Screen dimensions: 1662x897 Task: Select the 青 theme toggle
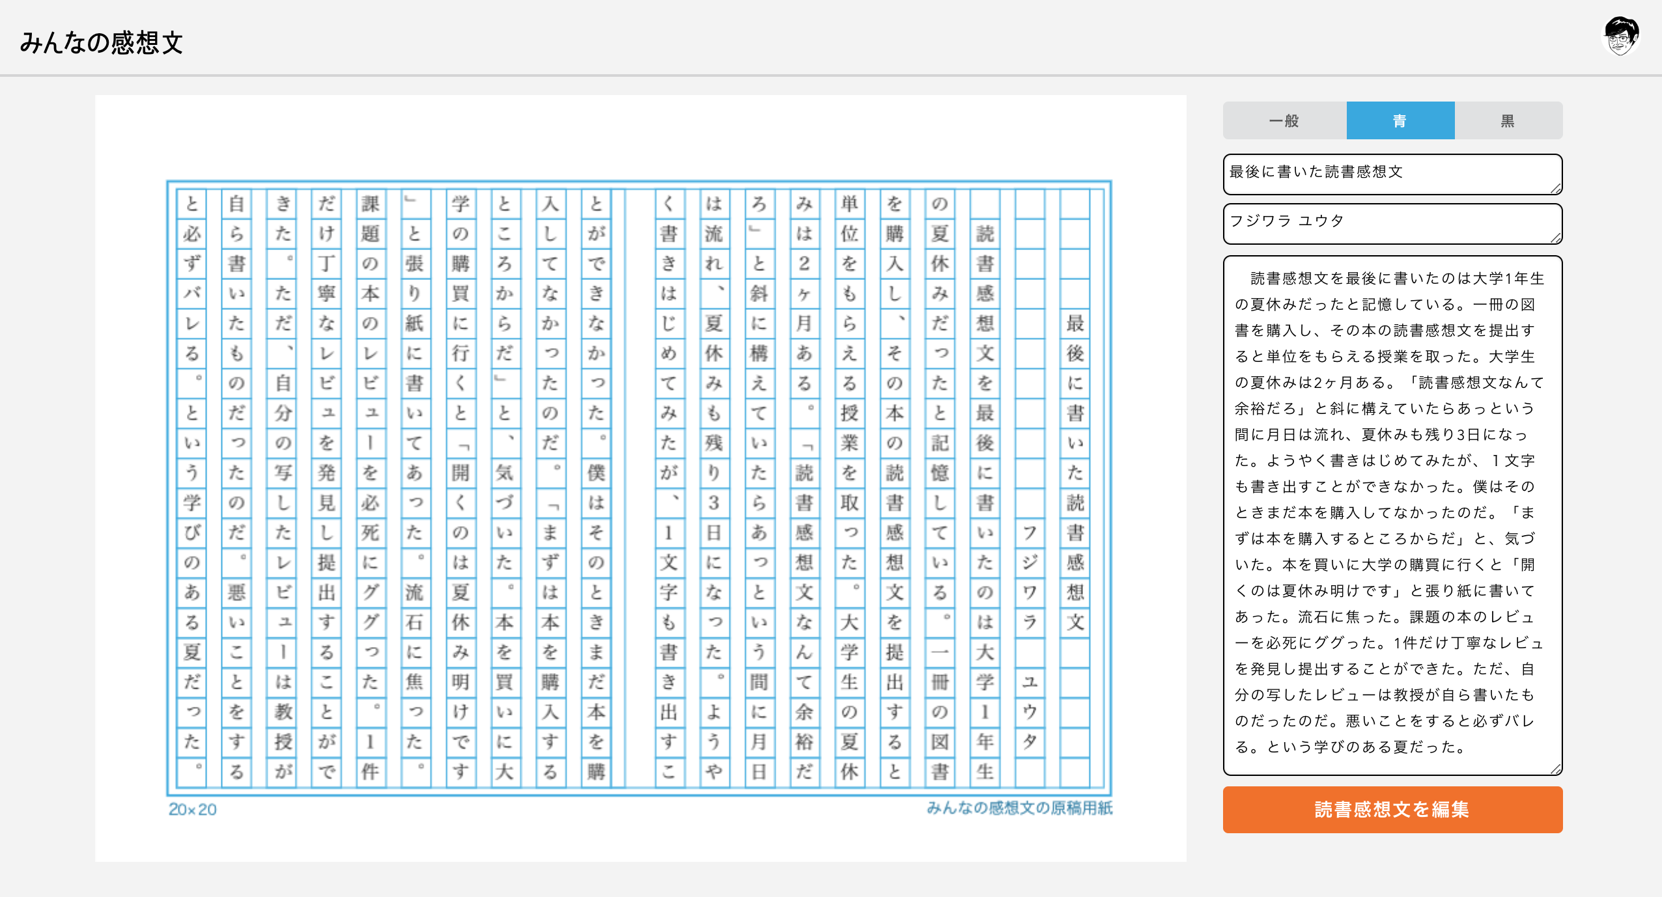1400,120
